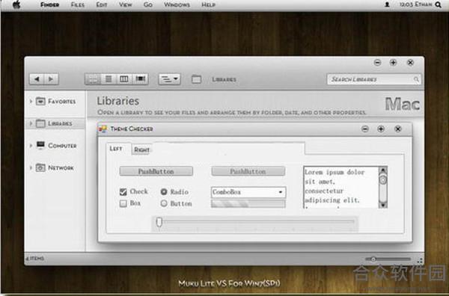Viewport: 449px width, 296px height.
Task: Switch to cover flow view in toolbar
Action: [141, 79]
